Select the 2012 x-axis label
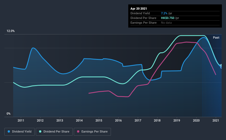The height and width of the screenshot is (140, 226). coord(40,120)
